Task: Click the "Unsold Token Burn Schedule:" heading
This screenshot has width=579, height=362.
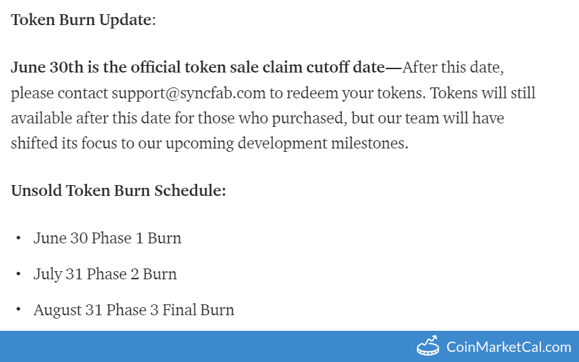Action: (118, 190)
